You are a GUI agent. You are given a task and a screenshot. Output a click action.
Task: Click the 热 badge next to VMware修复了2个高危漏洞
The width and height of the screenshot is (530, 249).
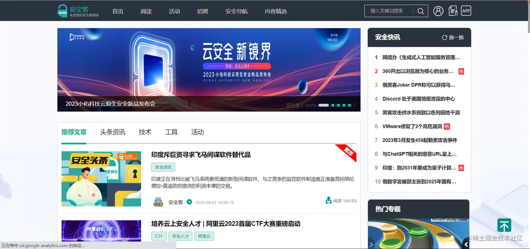click(447, 126)
